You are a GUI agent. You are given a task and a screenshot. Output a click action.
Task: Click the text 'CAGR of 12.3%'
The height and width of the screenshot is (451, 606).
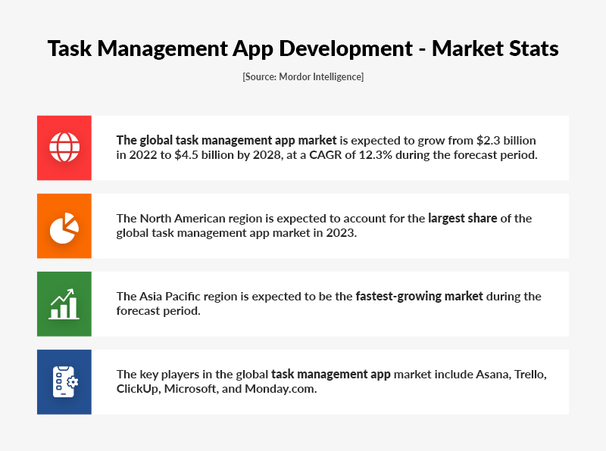(351, 155)
